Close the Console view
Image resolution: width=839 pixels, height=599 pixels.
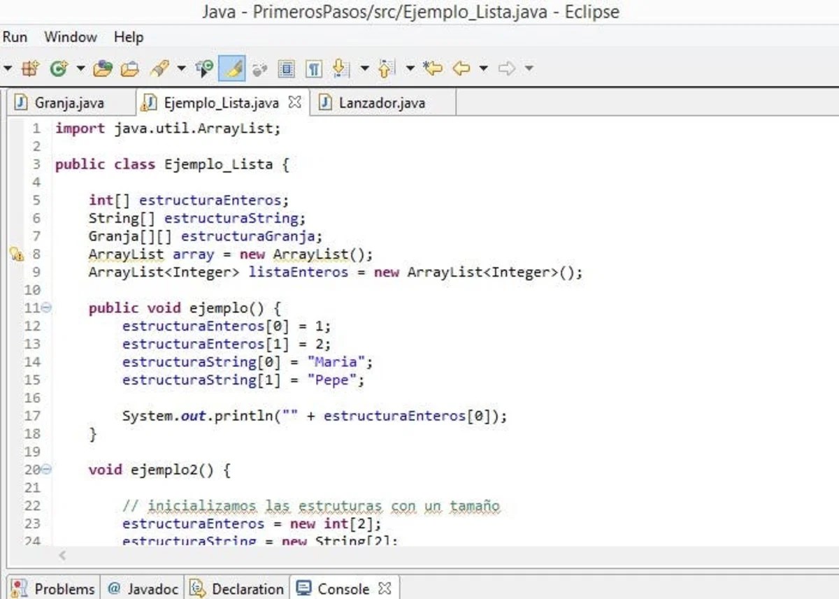tap(385, 589)
